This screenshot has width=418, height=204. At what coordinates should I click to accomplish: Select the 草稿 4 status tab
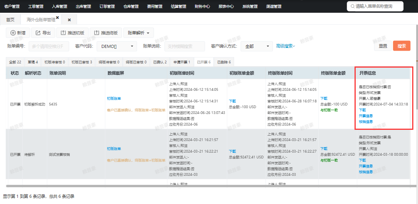(x=33, y=62)
